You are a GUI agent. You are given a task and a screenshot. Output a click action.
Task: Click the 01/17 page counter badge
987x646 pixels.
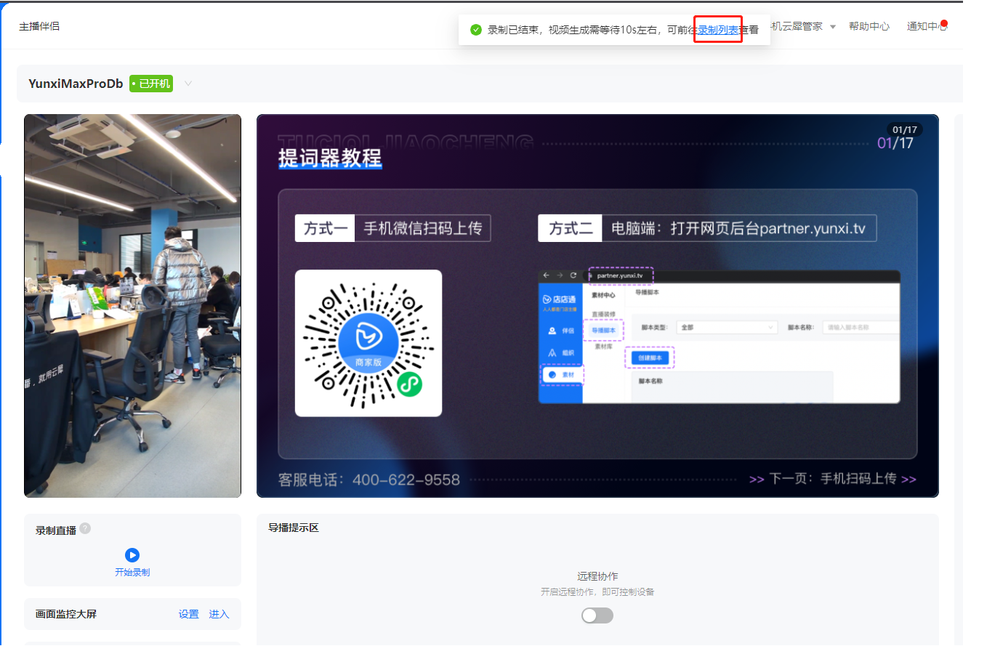coord(905,130)
